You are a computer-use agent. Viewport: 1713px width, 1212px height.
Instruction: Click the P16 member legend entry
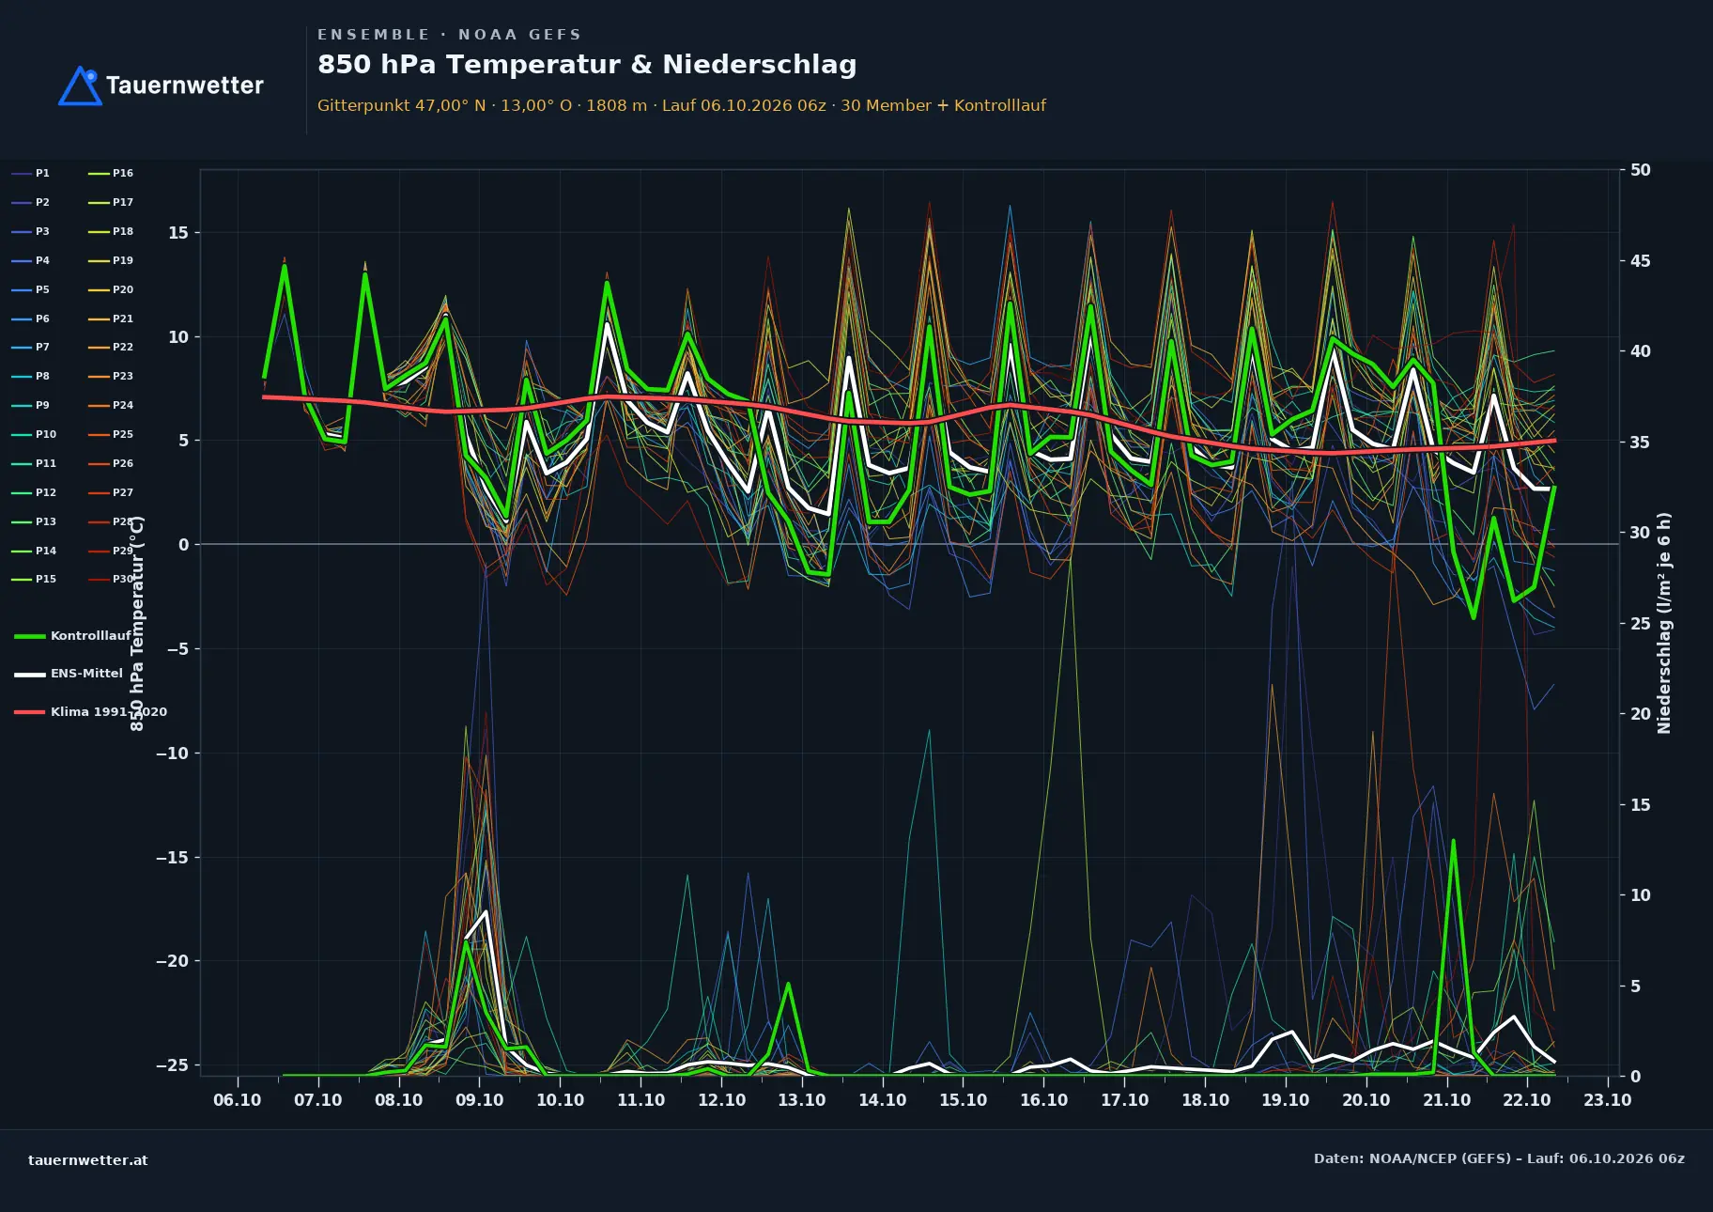[x=111, y=173]
